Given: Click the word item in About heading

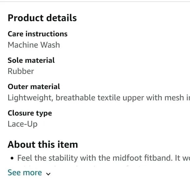Looking at the screenshot, I should 67,144.
